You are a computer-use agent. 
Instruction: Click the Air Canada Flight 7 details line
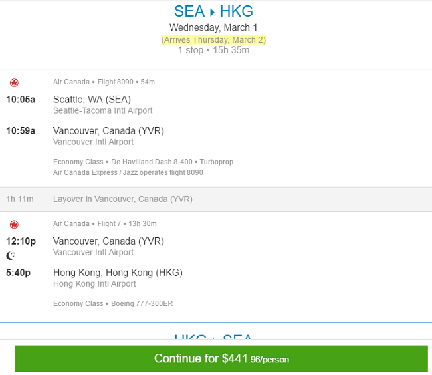pyautogui.click(x=105, y=223)
